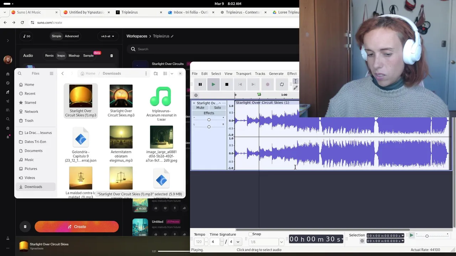Image resolution: width=456 pixels, height=256 pixels.
Task: Open view options chevron in Files
Action: pyautogui.click(x=172, y=73)
